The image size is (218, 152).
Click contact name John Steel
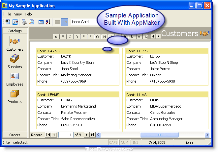pos(69,69)
